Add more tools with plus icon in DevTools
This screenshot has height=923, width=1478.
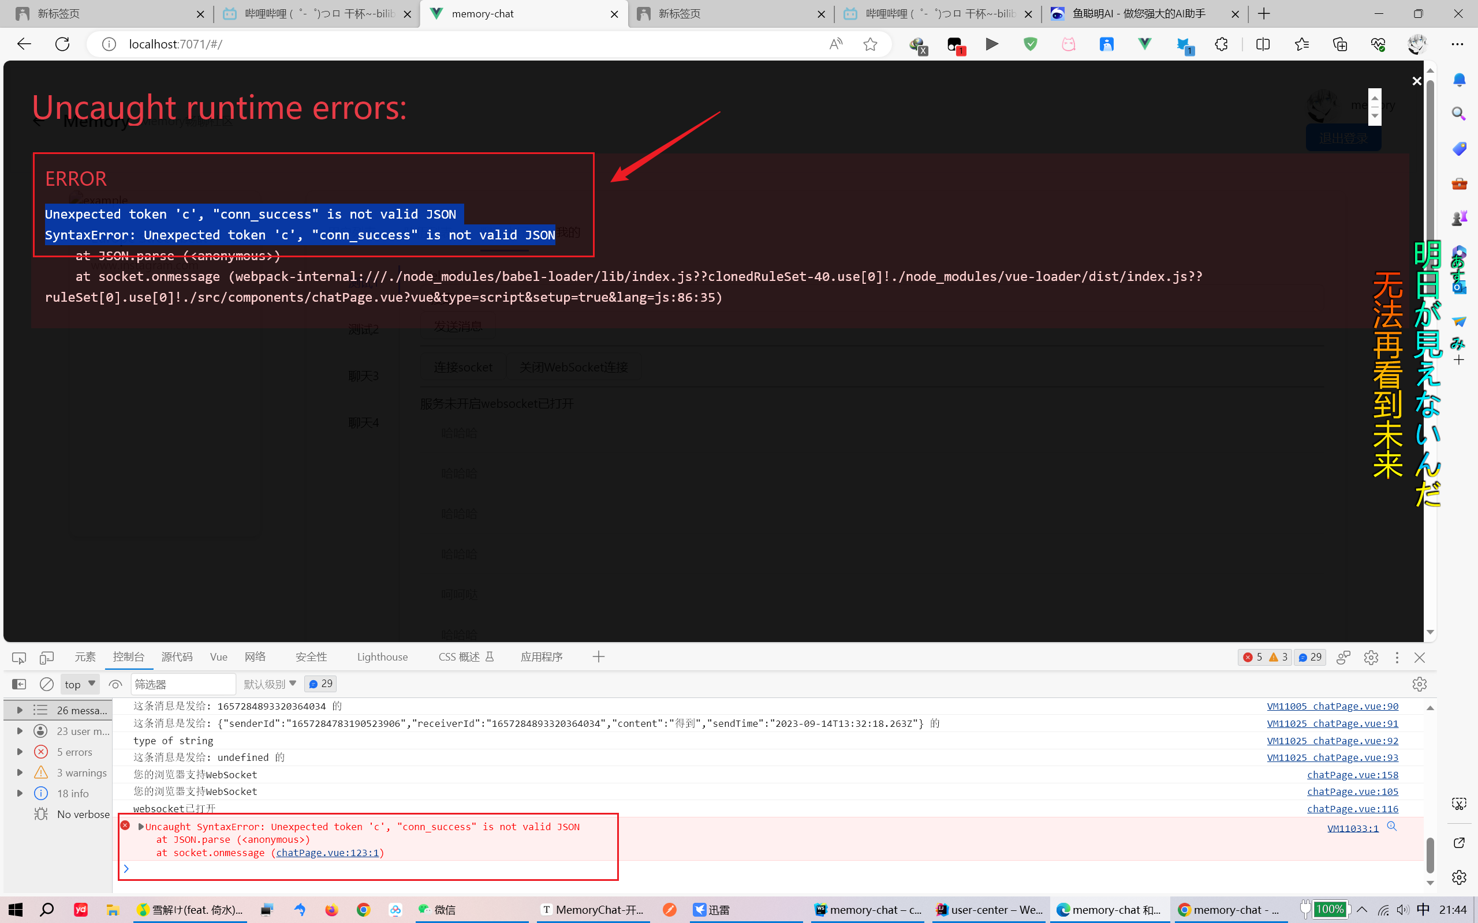[599, 657]
